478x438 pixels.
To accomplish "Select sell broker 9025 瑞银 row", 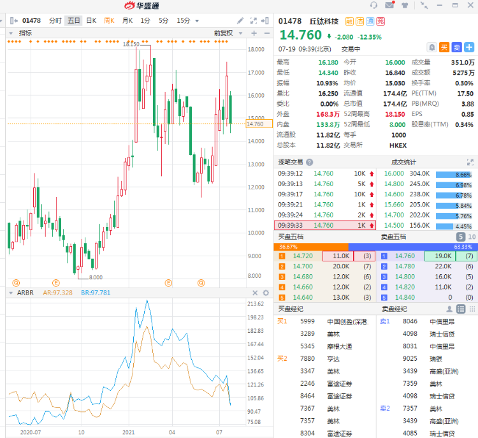I will click(x=428, y=359).
